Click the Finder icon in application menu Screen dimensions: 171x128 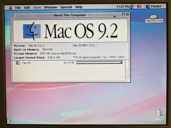point(148,7)
